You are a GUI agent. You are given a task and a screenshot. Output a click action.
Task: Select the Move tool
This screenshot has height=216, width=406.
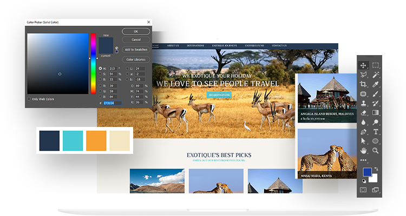[363, 65]
